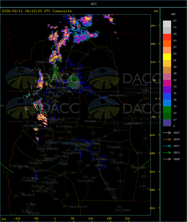Click the pink VBBB arrow icon
The image size is (187, 222).
tap(167, 159)
